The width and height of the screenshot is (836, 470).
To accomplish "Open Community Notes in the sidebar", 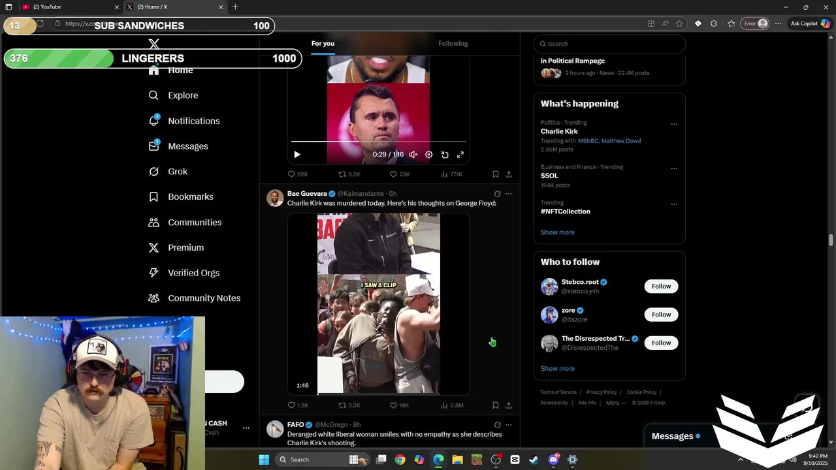I will click(195, 298).
